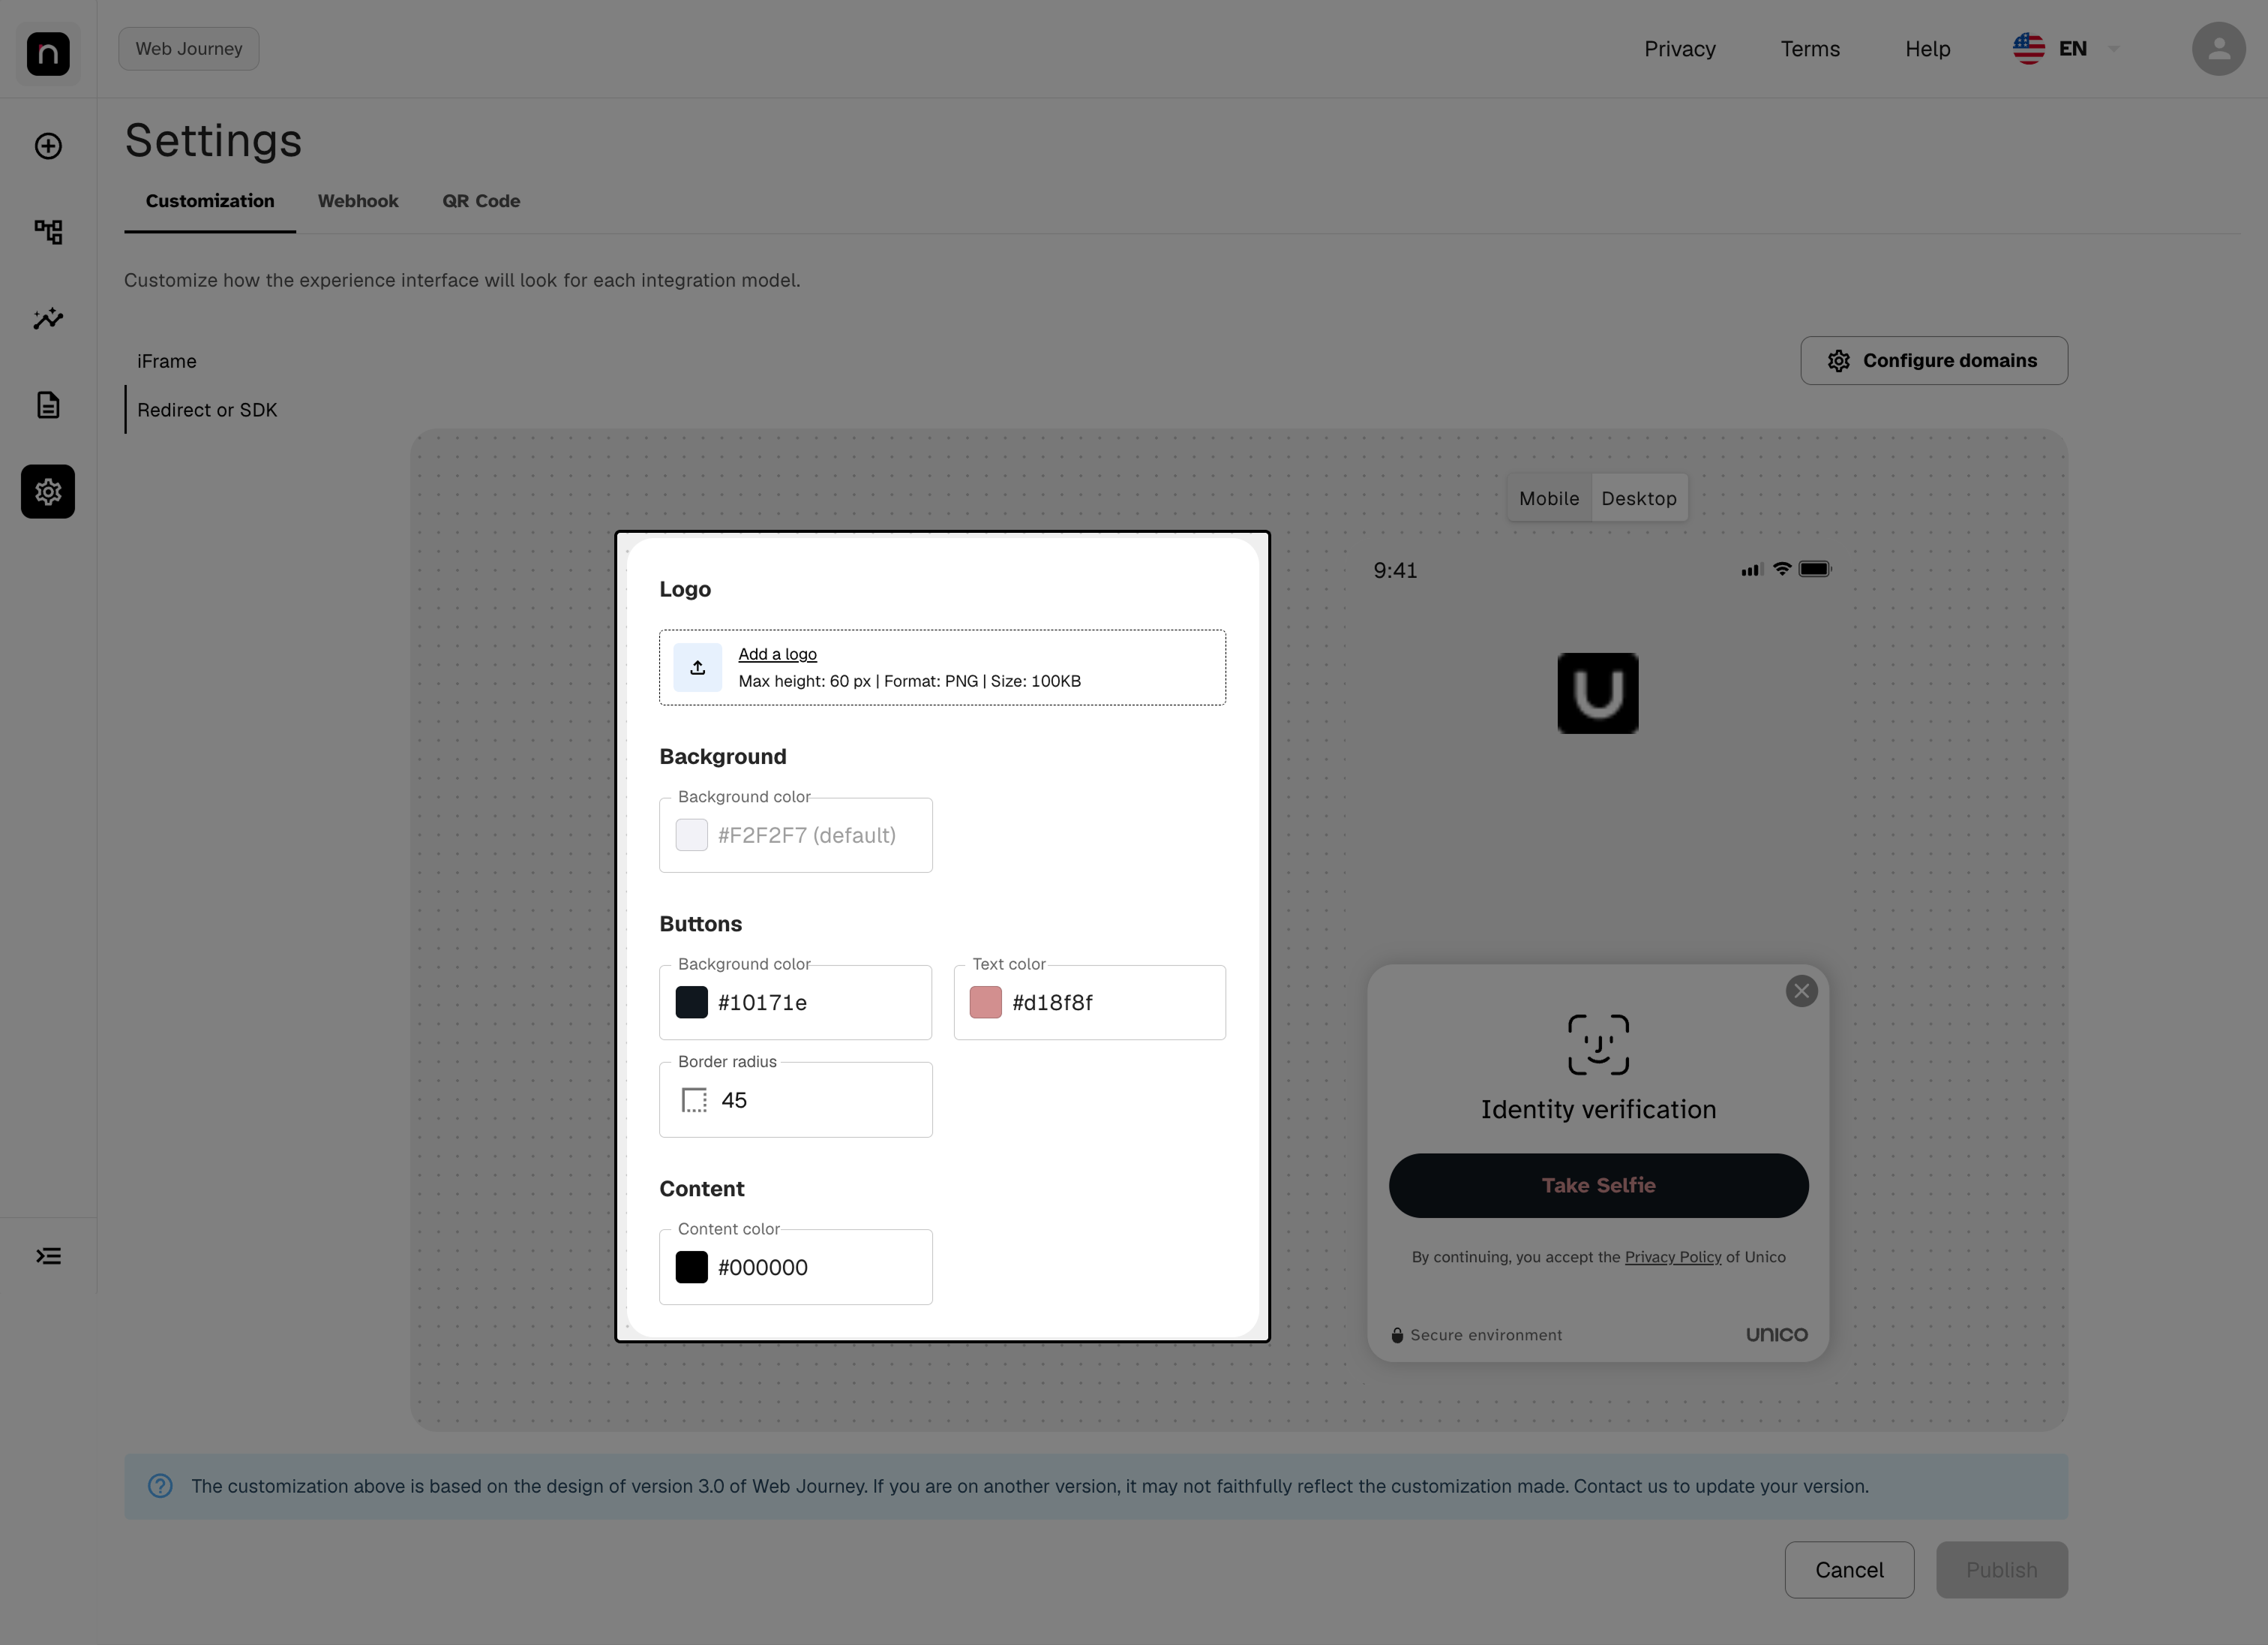Screen dimensions: 2268x1645
Task: Click the #d18f8f text color field
Action: tap(1090, 1003)
